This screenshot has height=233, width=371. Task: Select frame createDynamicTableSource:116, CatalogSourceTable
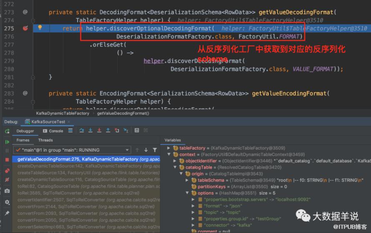point(86,180)
